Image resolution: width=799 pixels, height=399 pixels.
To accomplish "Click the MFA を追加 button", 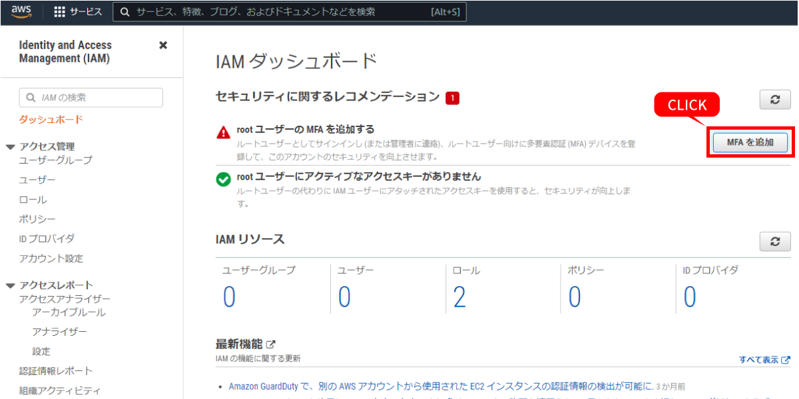I will 750,142.
